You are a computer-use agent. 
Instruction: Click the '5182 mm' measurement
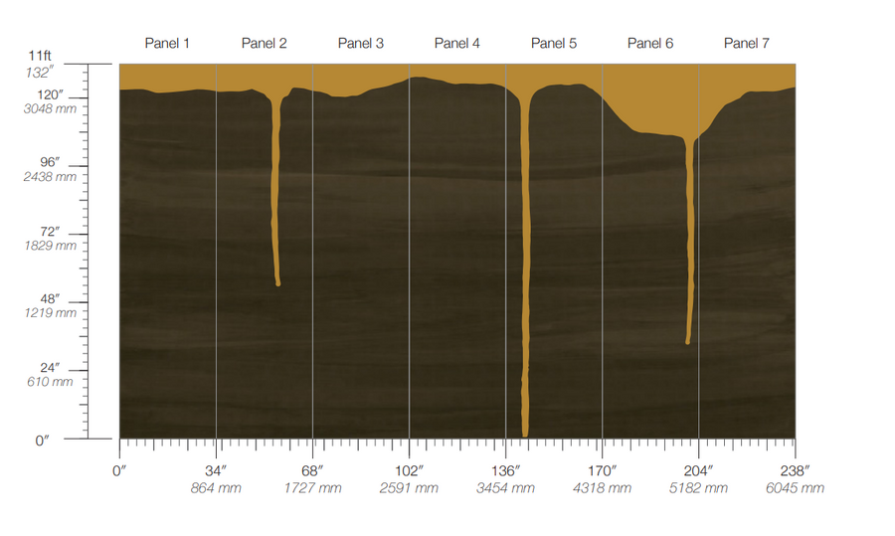698,488
